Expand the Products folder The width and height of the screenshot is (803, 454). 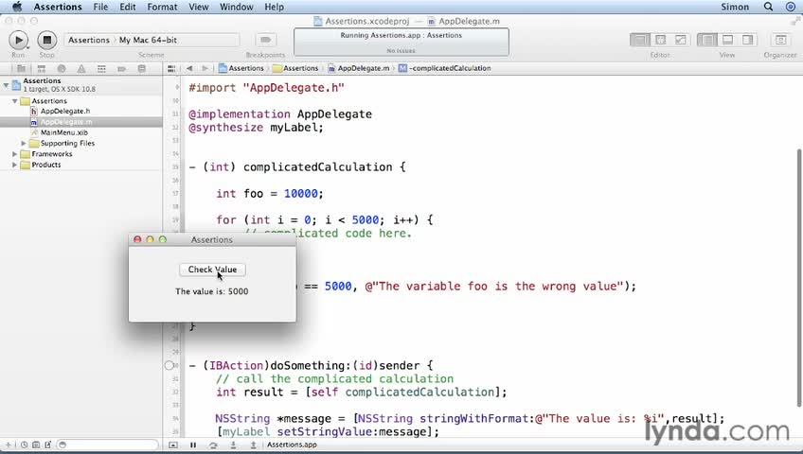pos(15,165)
